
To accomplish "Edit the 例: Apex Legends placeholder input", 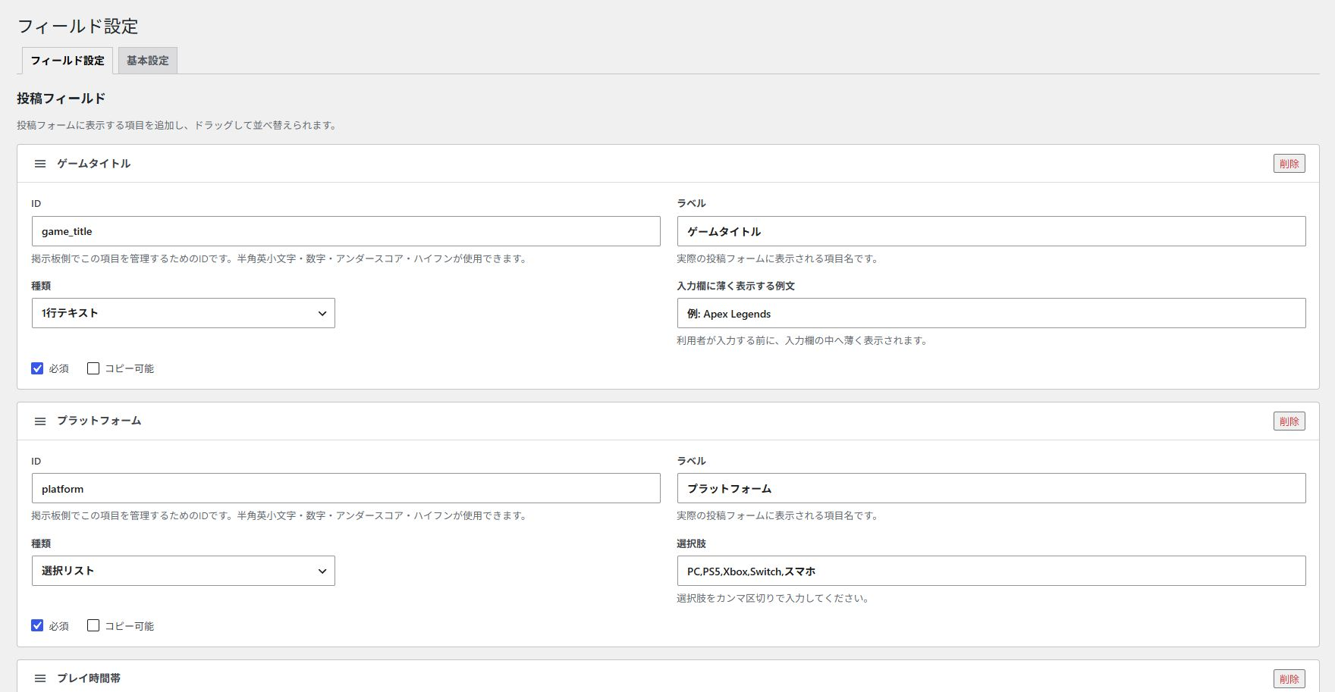I will click(x=991, y=313).
